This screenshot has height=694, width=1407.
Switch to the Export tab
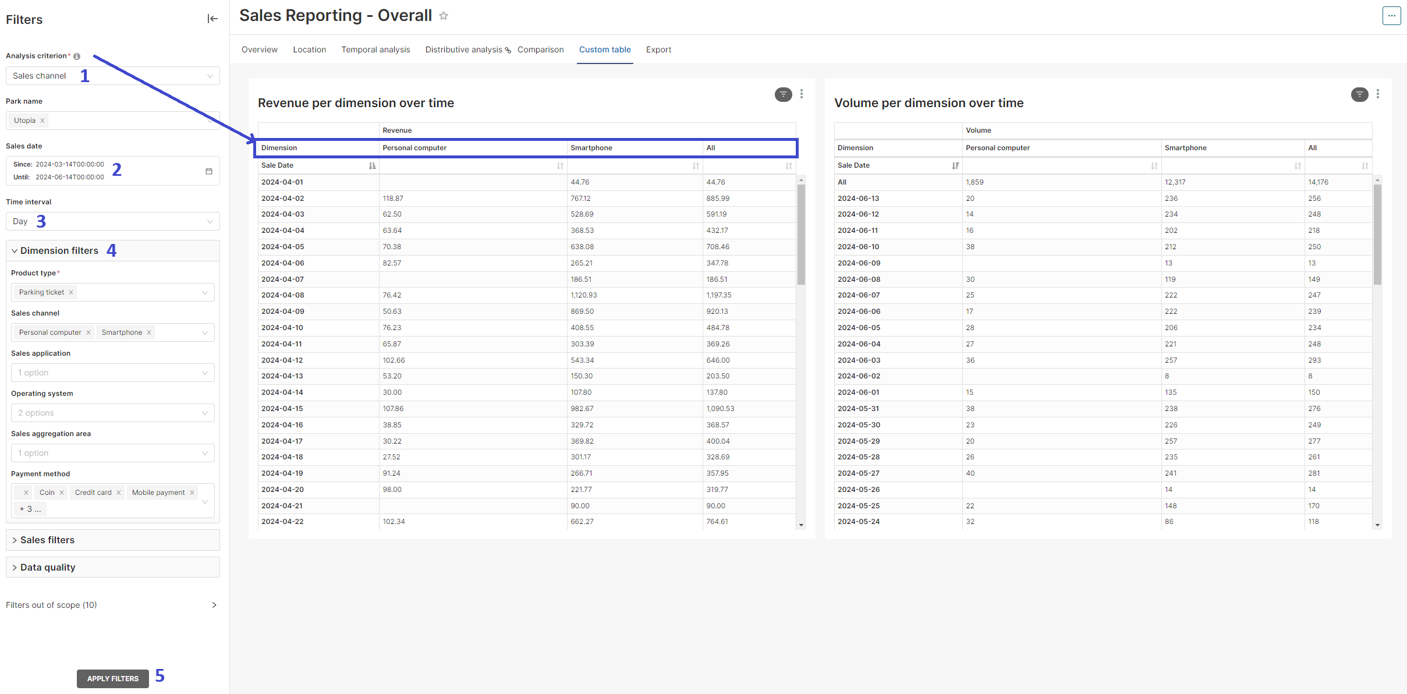(x=658, y=49)
